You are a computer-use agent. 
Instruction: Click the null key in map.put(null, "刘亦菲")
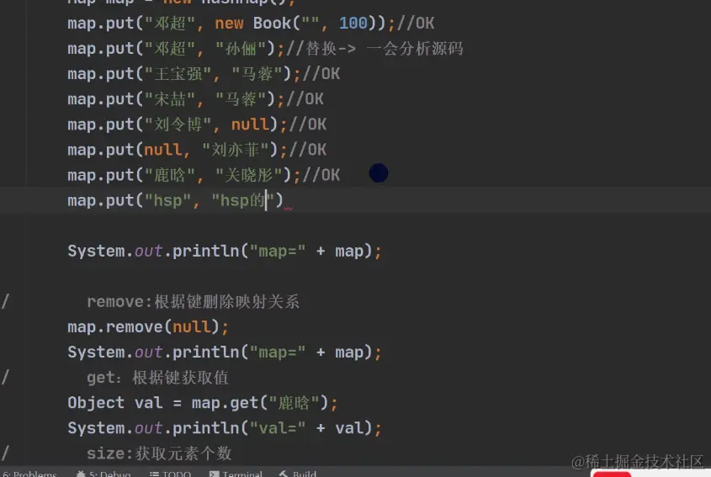click(x=162, y=150)
